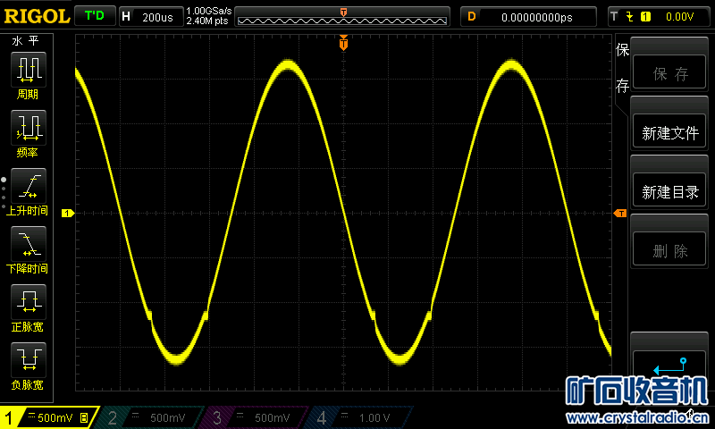Click the bandwidth limit B icon on channel 1
The width and height of the screenshot is (715, 429).
[x=84, y=417]
